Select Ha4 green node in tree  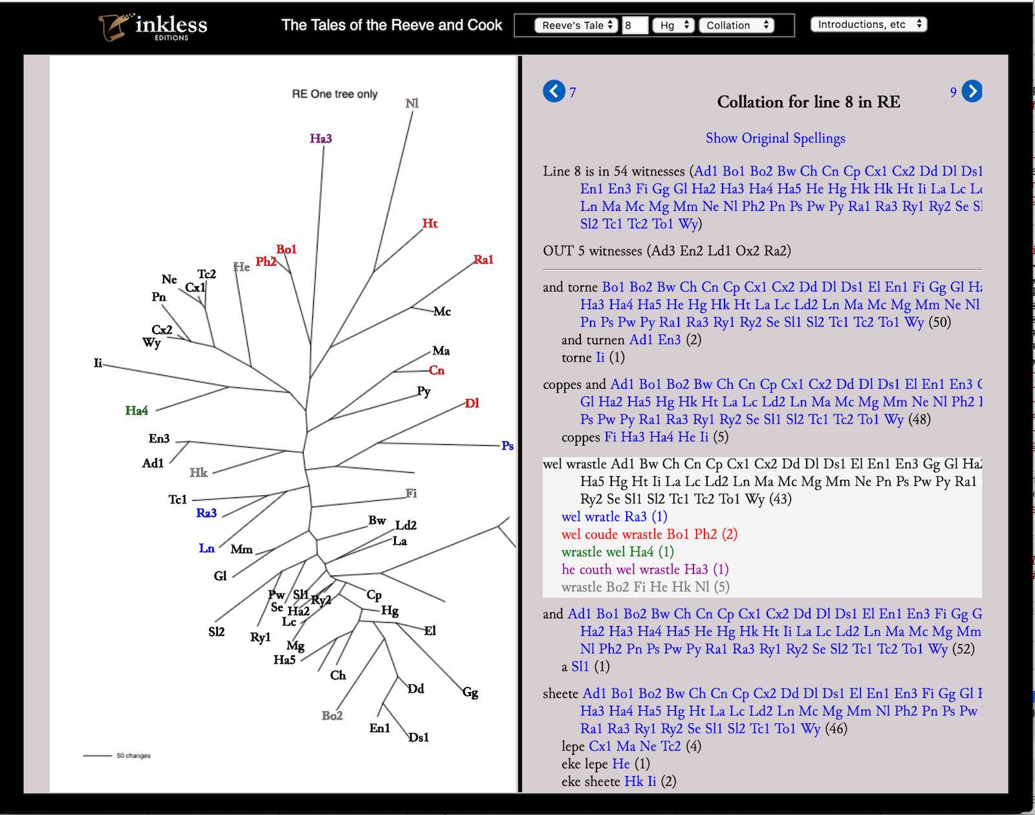(136, 410)
